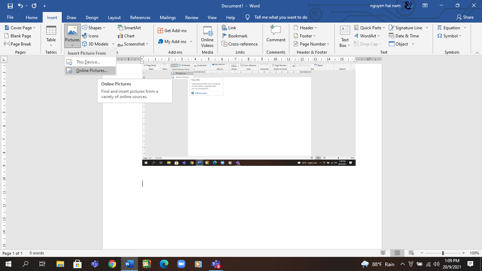The image size is (482, 271).
Task: Click the Get Add-ins button
Action: pyautogui.click(x=172, y=30)
